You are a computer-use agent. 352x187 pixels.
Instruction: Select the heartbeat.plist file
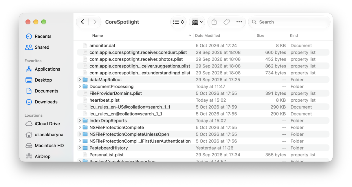click(x=104, y=100)
